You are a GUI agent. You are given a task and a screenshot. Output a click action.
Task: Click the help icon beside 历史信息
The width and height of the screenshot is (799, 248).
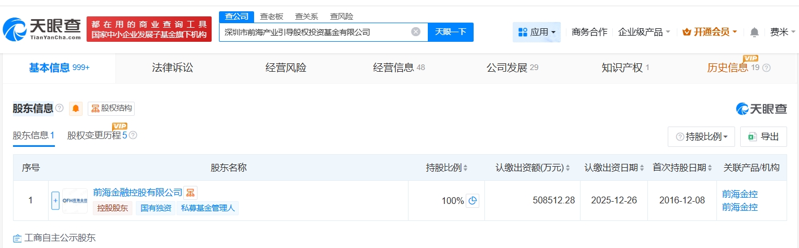click(x=767, y=68)
